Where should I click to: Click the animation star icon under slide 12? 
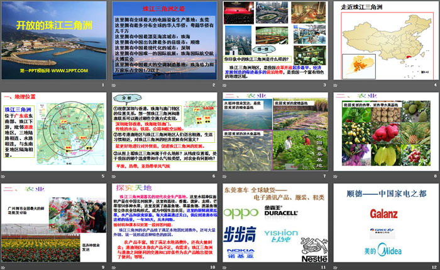tap(335, 267)
